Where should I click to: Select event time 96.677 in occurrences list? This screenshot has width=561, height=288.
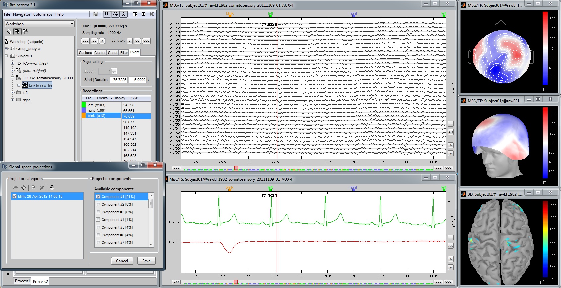pyautogui.click(x=129, y=122)
